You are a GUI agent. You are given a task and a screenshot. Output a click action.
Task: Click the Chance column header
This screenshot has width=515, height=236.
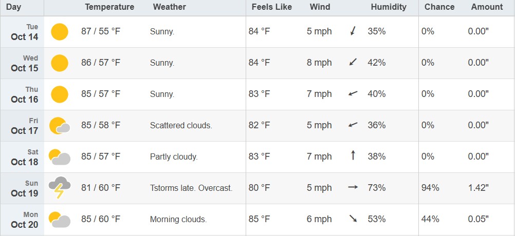click(x=439, y=7)
